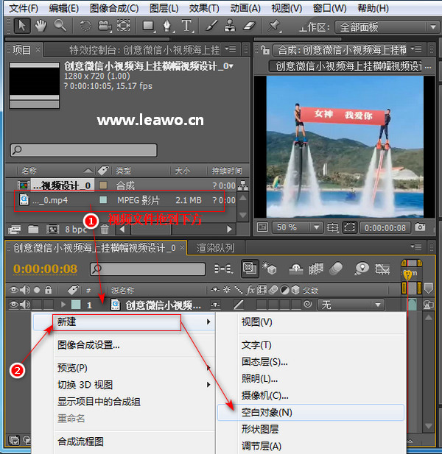Open the workspace 全部面板 dropdown
Viewport: 442px width, 454px height.
(387, 27)
